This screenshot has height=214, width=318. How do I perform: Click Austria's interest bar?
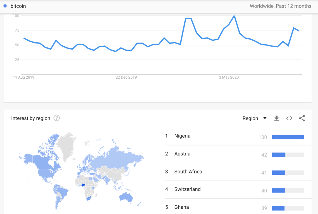pos(278,155)
